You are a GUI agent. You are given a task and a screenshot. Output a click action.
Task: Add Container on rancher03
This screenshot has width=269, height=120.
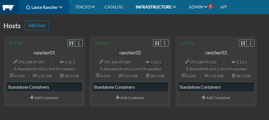[x=216, y=98]
